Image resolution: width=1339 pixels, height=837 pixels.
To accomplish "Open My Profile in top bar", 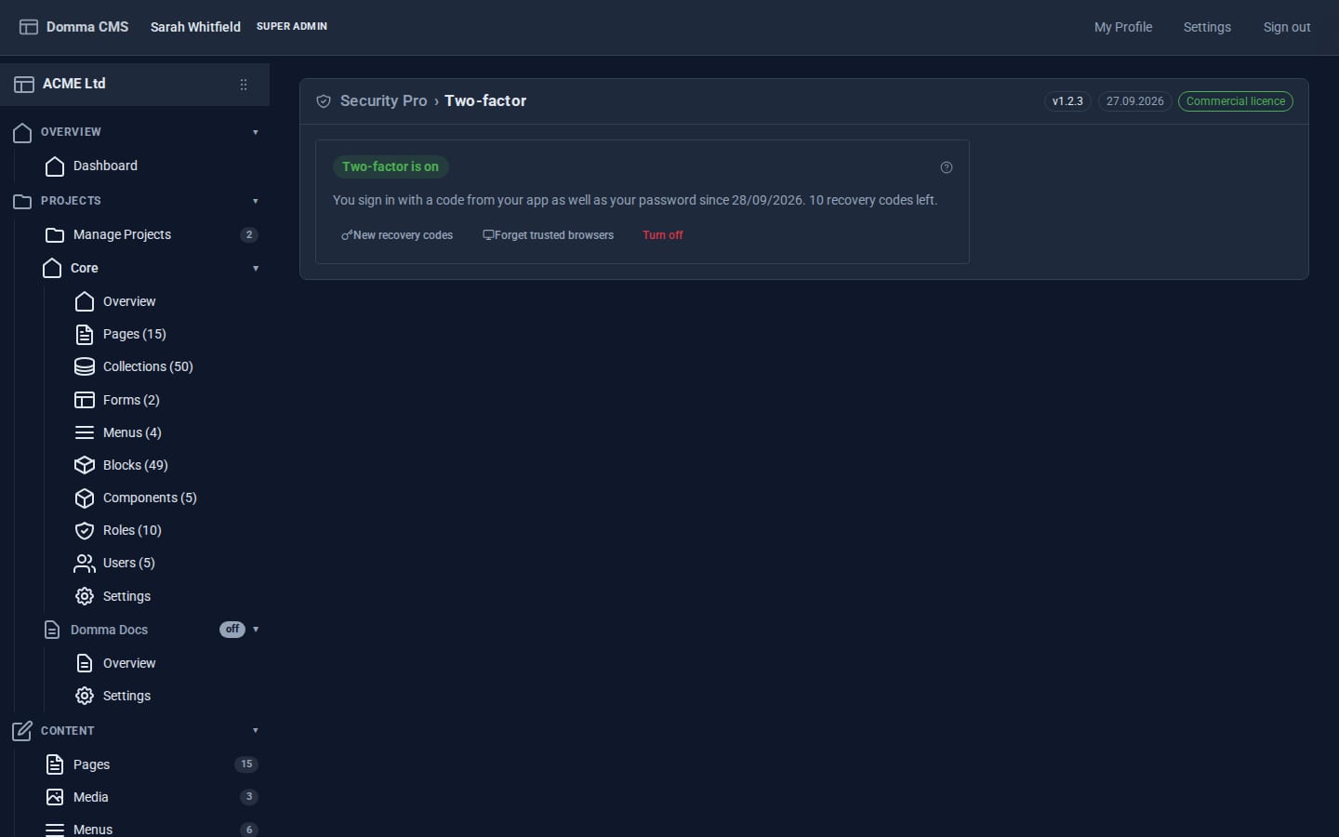I will (x=1123, y=27).
